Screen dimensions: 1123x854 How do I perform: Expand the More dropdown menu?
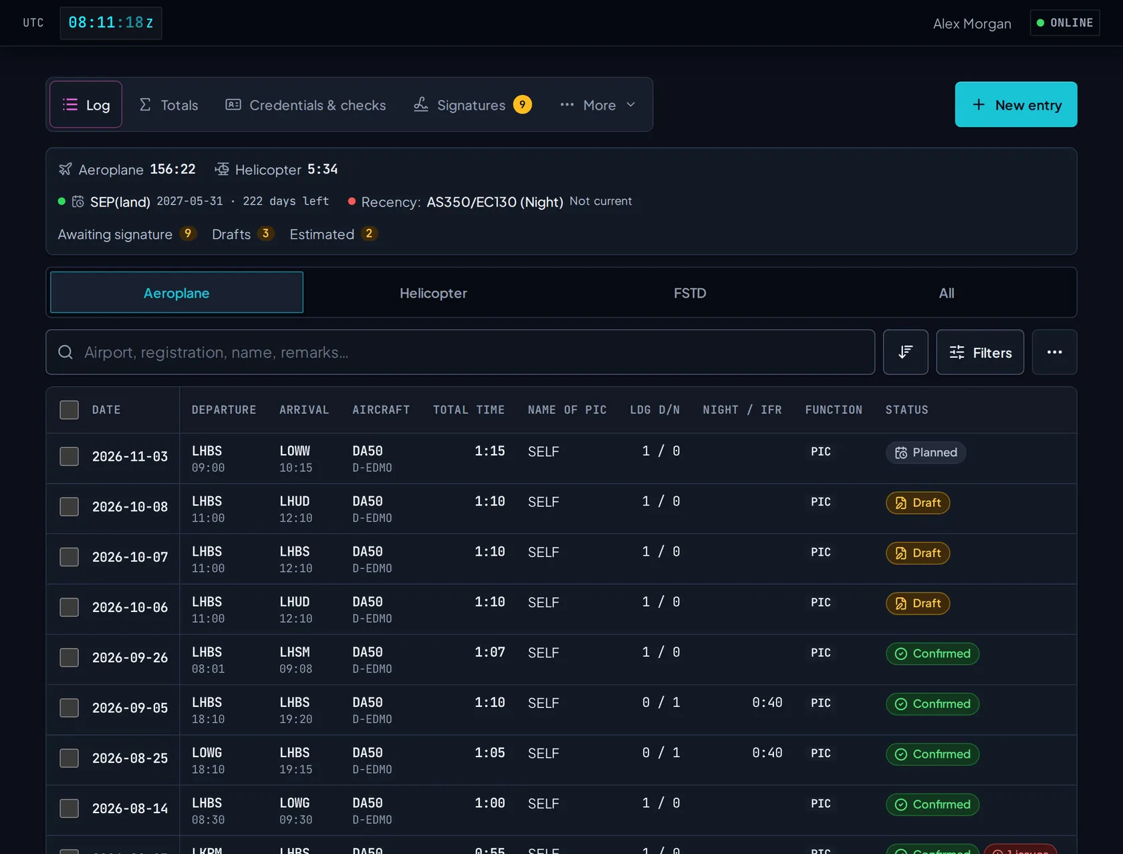click(598, 104)
